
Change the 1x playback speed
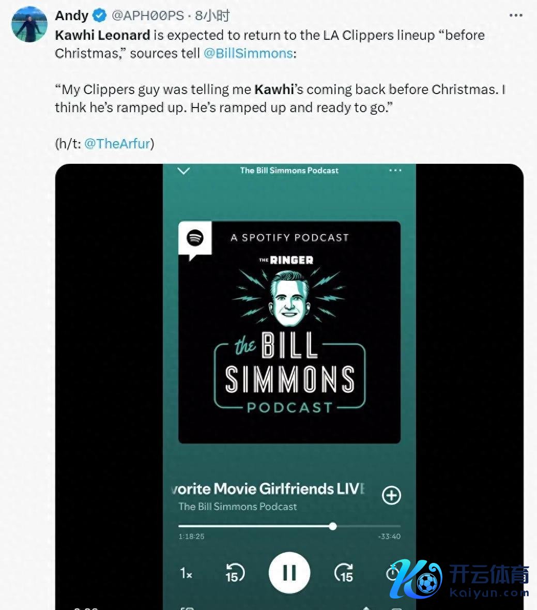186,573
